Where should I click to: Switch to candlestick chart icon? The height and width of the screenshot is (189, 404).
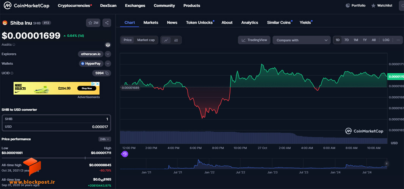click(176, 40)
